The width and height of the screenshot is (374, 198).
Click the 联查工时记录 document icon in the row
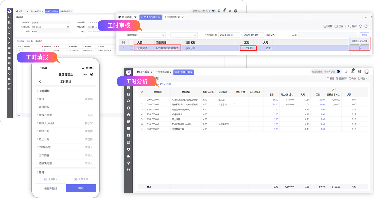coord(360,48)
